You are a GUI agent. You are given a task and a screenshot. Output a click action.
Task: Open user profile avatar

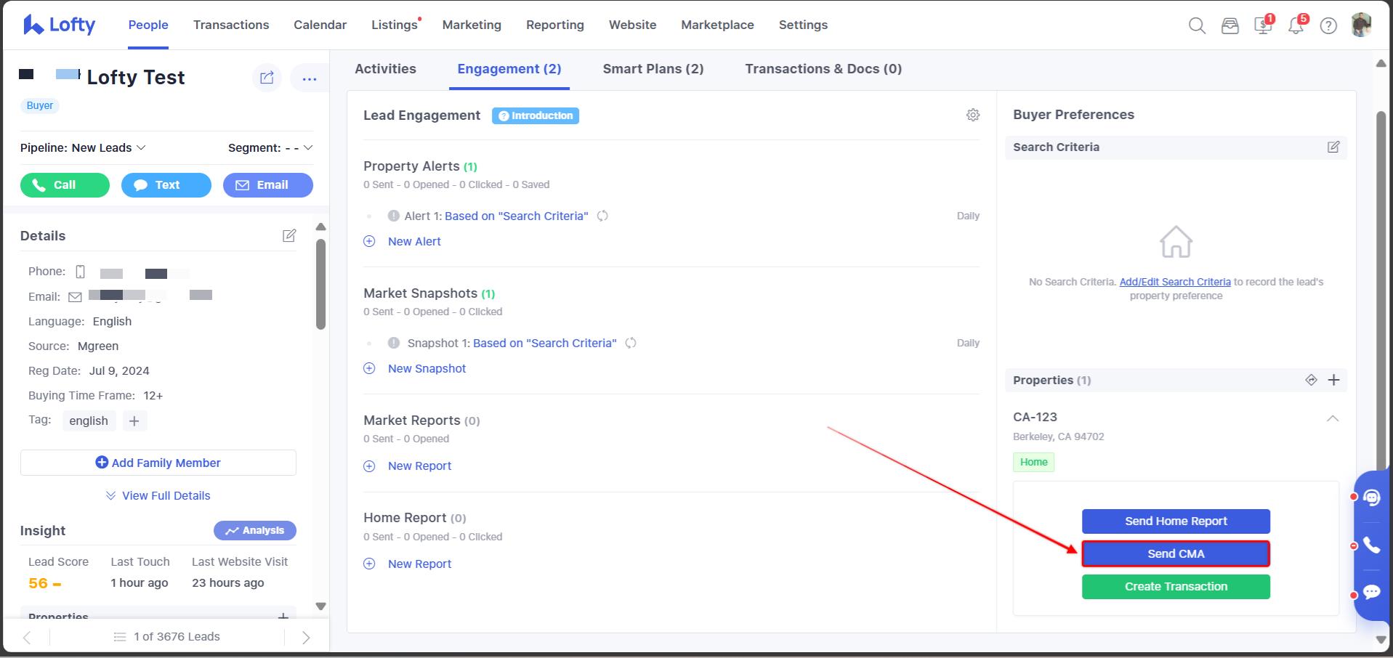1361,25
